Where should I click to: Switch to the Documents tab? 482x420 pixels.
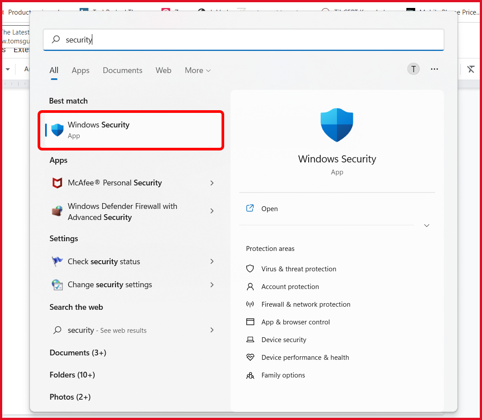(122, 70)
